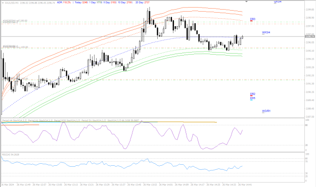Select the RSI(14) 54.2628 indicator label

click(11, 155)
